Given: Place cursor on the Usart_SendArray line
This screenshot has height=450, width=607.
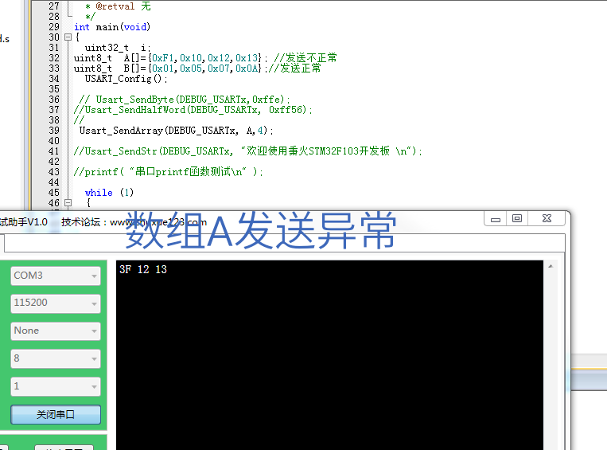Looking at the screenshot, I should [x=175, y=131].
